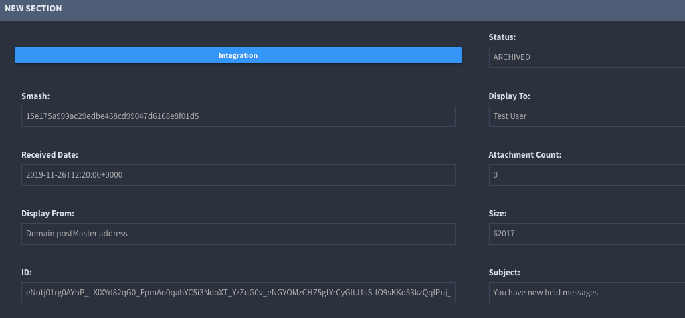Click the Status label
The height and width of the screenshot is (318, 685).
tap(502, 37)
